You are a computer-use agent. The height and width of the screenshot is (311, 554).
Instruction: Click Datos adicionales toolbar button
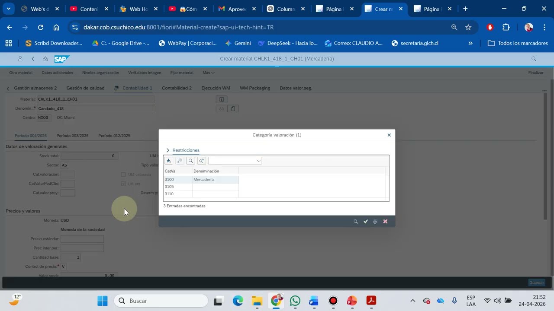click(x=57, y=73)
